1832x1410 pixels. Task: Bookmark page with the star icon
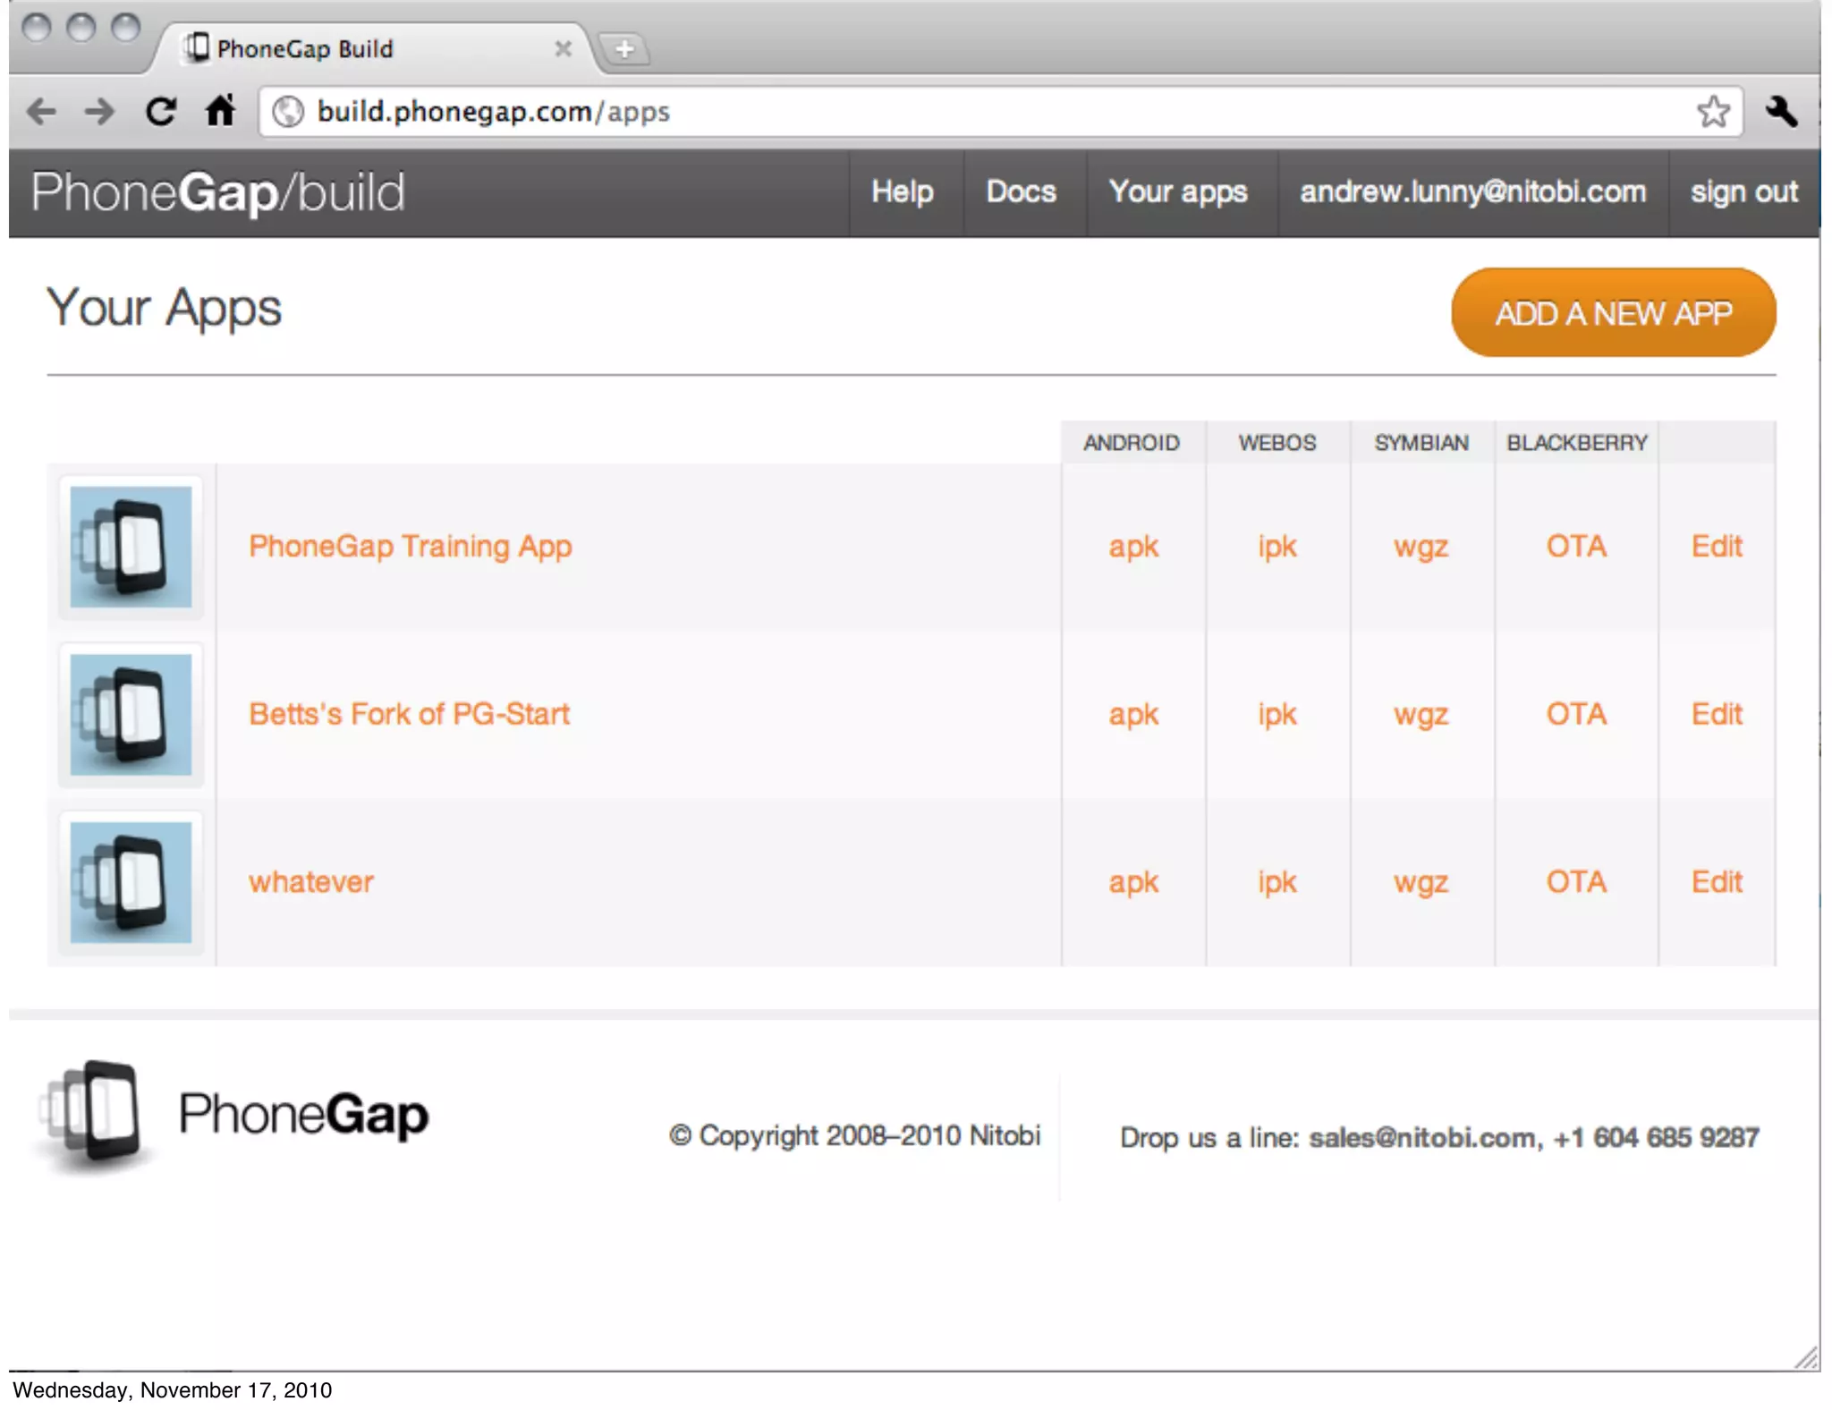coord(1713,112)
